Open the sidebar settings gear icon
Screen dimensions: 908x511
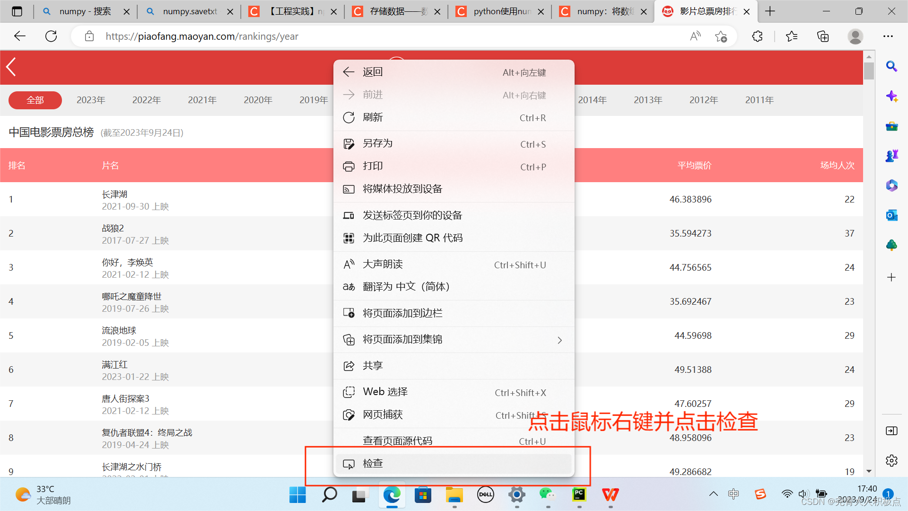pos(891,460)
